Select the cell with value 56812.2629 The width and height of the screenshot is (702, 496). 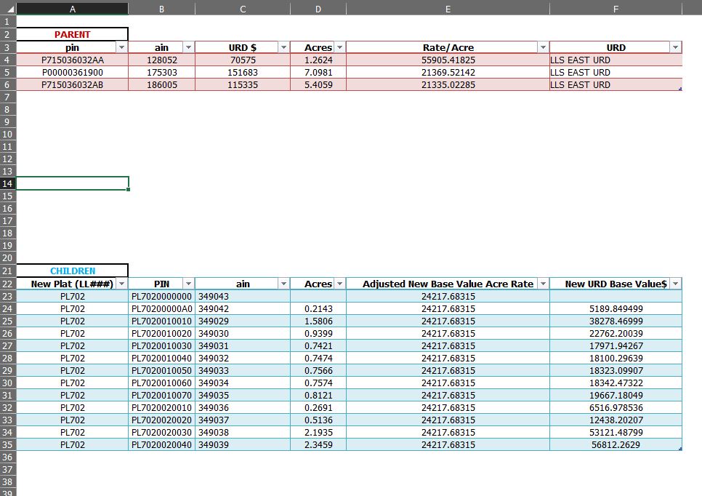(616, 444)
